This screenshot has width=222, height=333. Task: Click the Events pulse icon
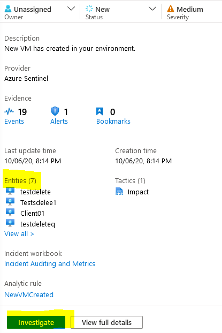point(9,111)
